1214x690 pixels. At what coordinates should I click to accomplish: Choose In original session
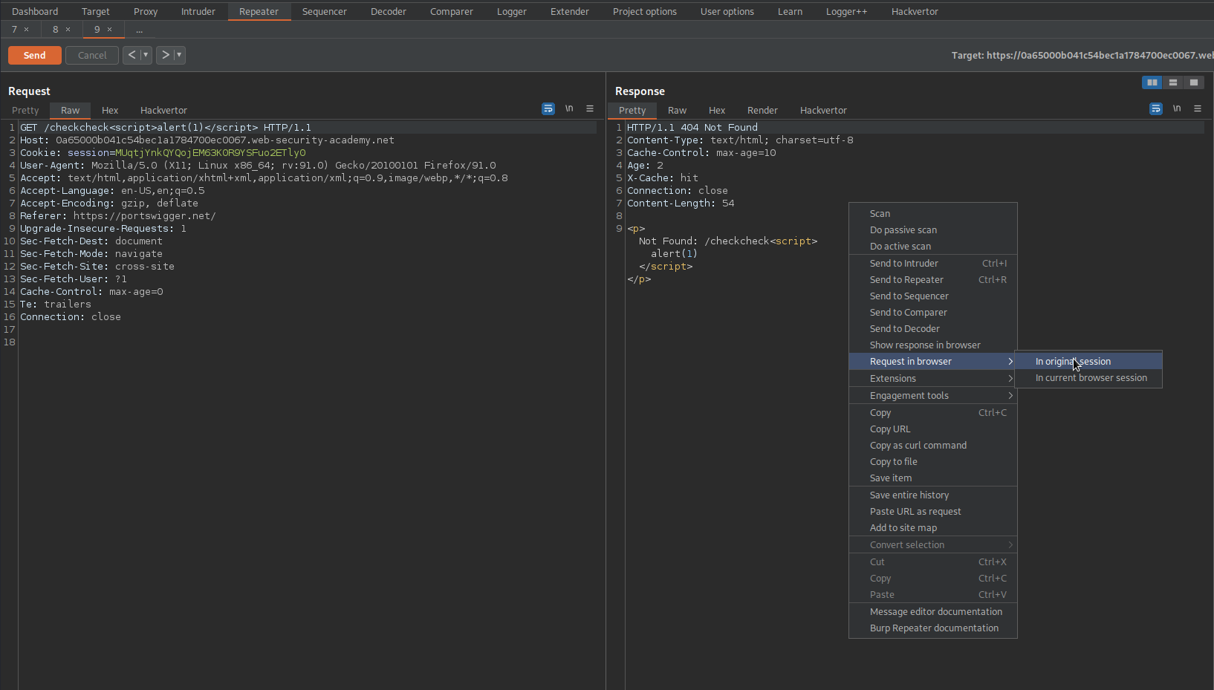pos(1088,362)
